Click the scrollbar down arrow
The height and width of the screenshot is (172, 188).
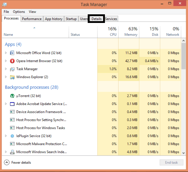183,153
